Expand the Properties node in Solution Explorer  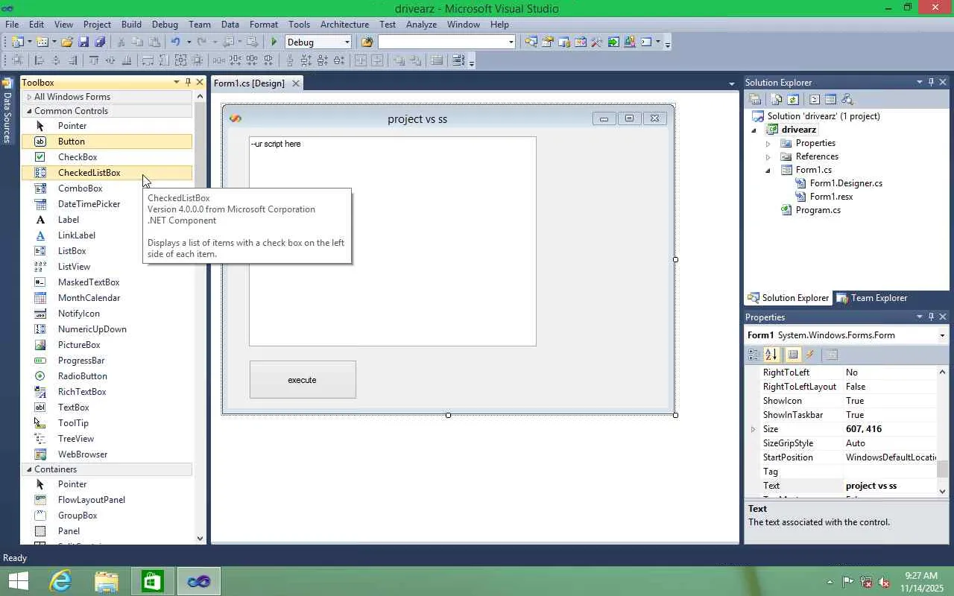[768, 143]
